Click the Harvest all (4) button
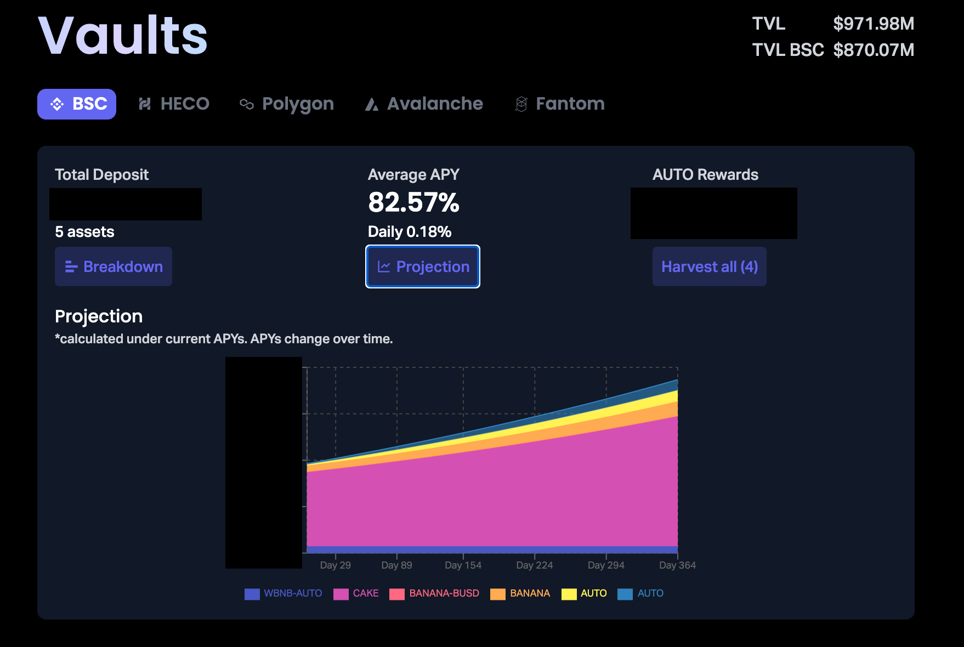This screenshot has width=964, height=647. (x=710, y=266)
